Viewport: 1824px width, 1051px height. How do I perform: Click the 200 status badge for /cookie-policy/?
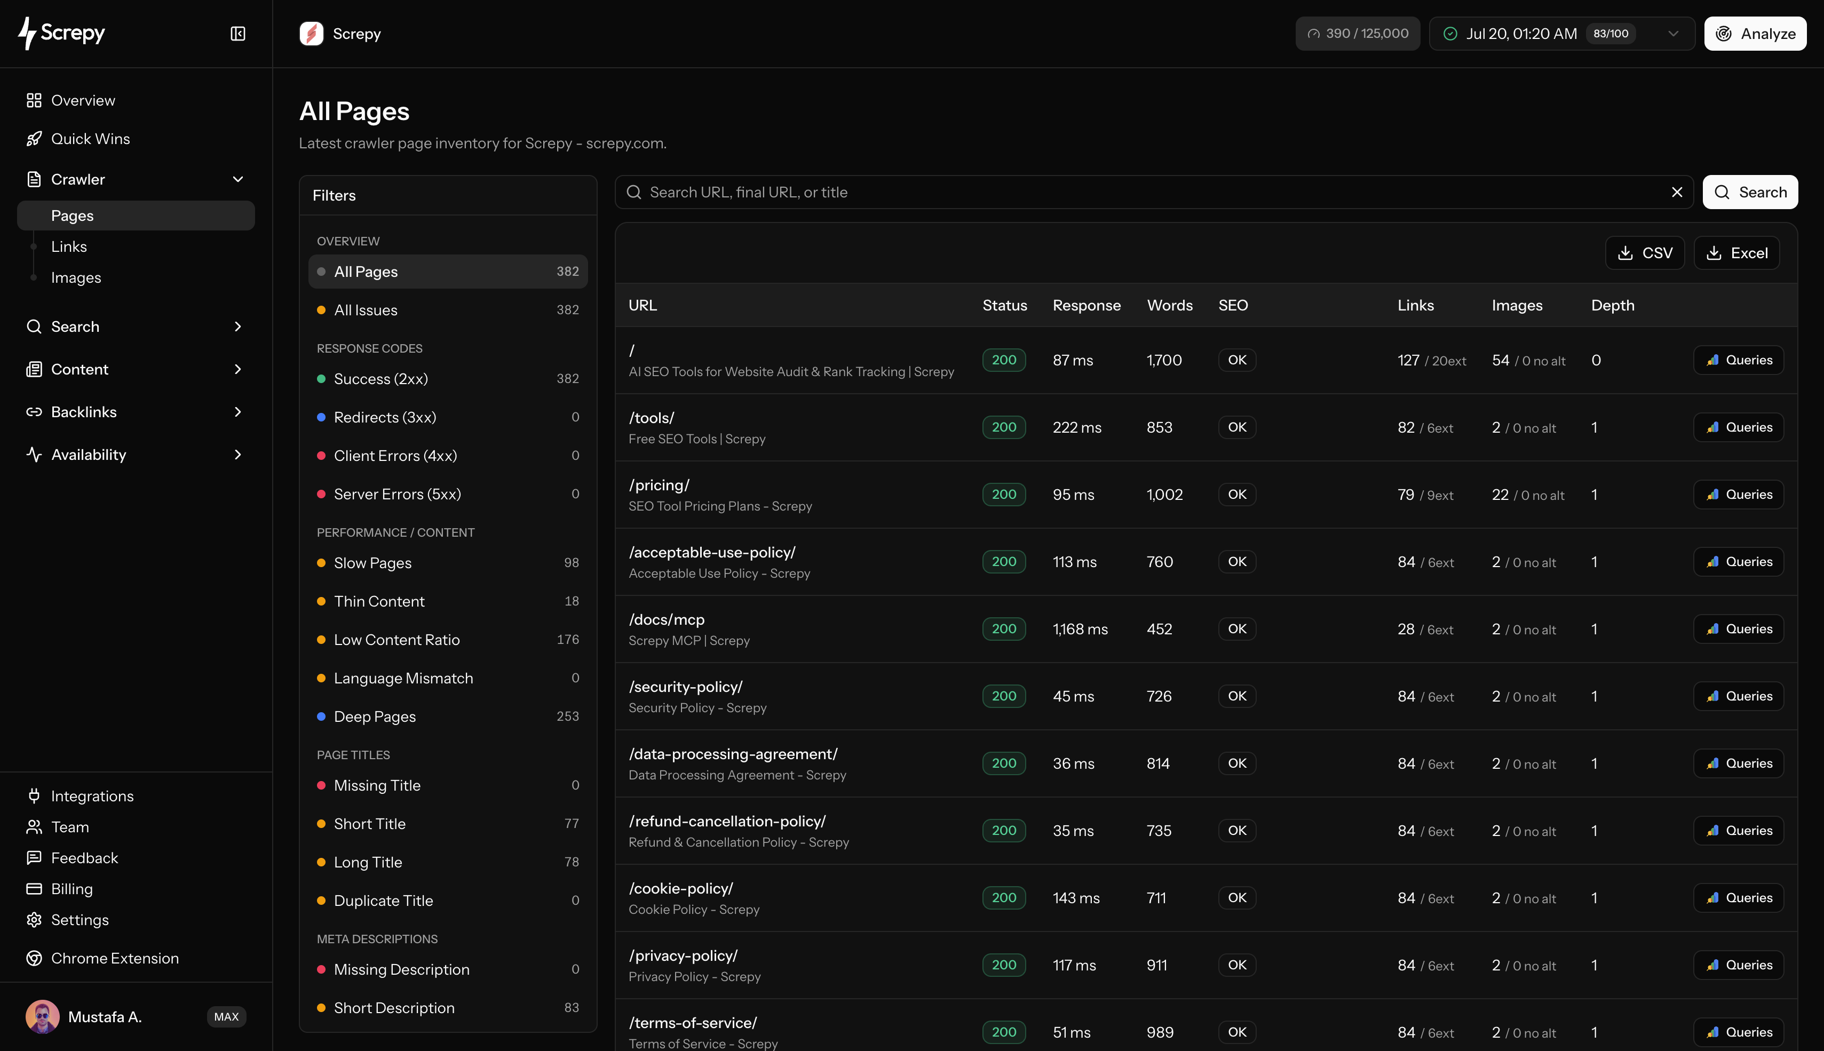click(x=1003, y=897)
